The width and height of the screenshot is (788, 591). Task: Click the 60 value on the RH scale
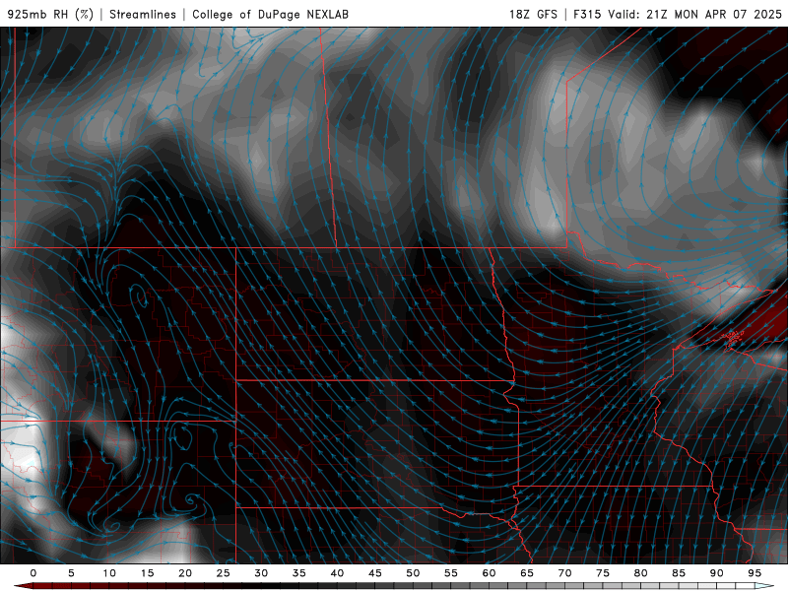pyautogui.click(x=489, y=573)
